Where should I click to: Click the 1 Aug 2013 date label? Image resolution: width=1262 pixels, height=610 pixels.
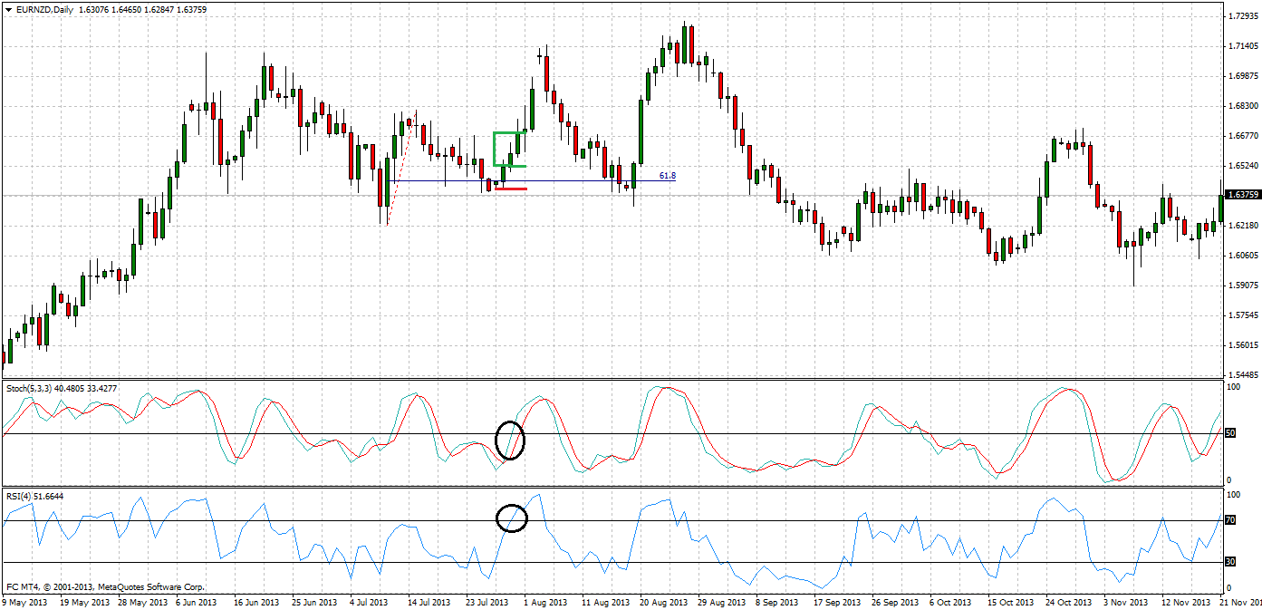pyautogui.click(x=545, y=602)
